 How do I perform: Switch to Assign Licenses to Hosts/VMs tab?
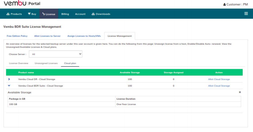(x=84, y=36)
